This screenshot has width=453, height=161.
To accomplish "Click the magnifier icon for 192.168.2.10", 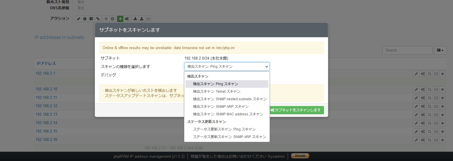I will [430, 90].
